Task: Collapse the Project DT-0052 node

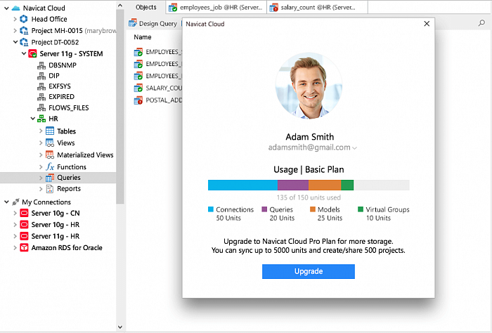Action: (x=15, y=42)
